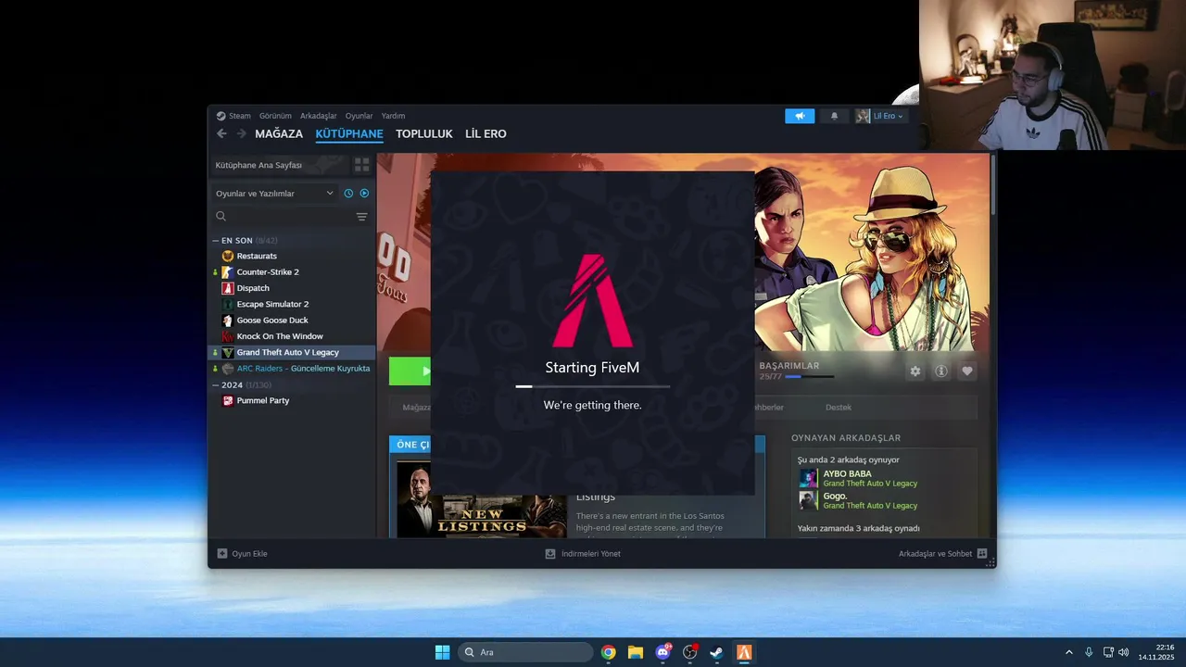1186x667 pixels.
Task: Open the Görünüm menu
Action: 275,116
